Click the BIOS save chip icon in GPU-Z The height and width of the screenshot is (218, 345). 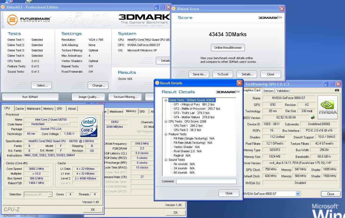(313, 117)
